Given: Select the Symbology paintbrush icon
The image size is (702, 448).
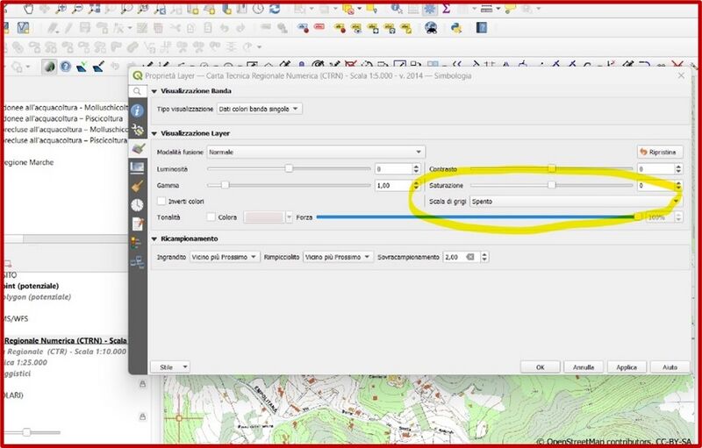Looking at the screenshot, I should coord(139,148).
